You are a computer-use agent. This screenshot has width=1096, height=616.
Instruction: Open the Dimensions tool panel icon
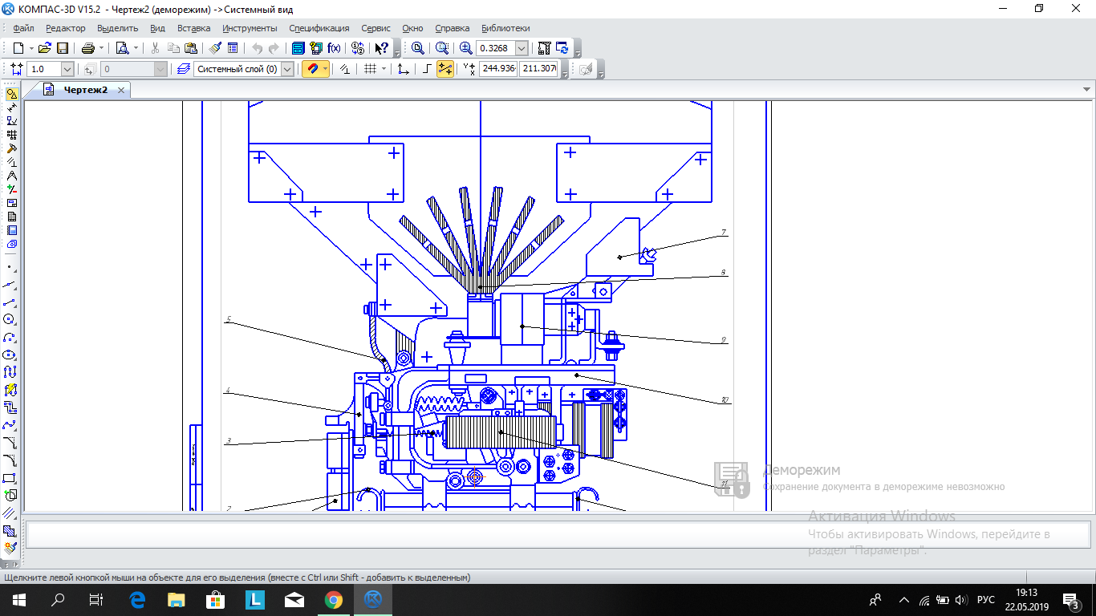click(11, 107)
